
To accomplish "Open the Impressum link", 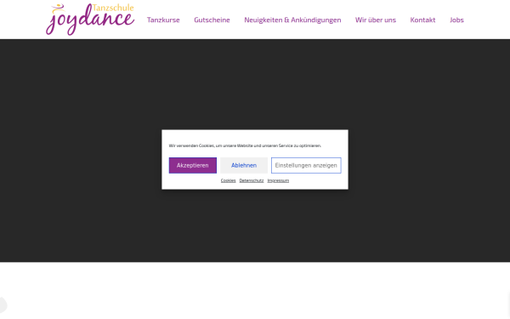I will [278, 180].
